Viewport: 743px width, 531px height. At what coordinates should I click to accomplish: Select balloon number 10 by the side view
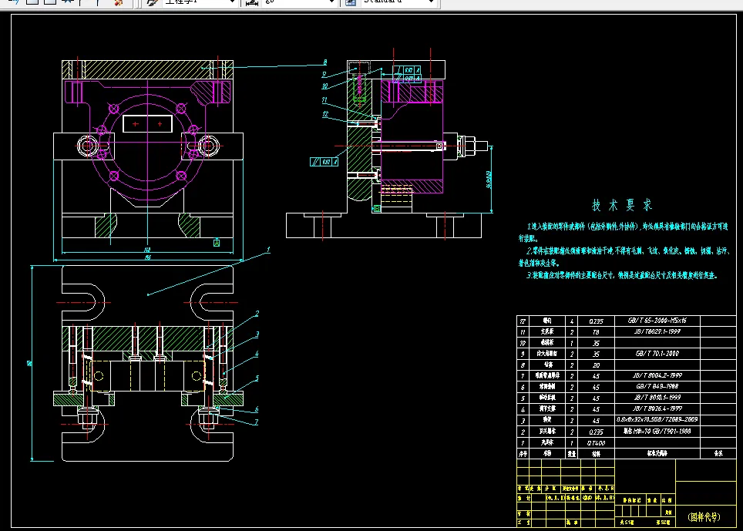pyautogui.click(x=324, y=86)
